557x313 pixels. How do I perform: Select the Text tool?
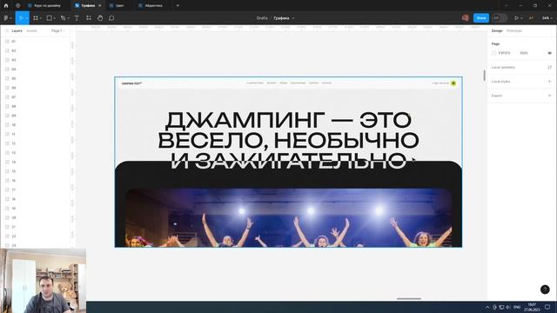(77, 17)
